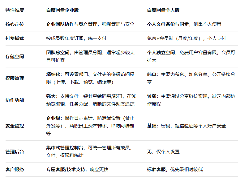Viewport: 240px width, 177px height.
Task: Click the text 密码、短信验证等个人账户安全
Action: tap(194, 126)
